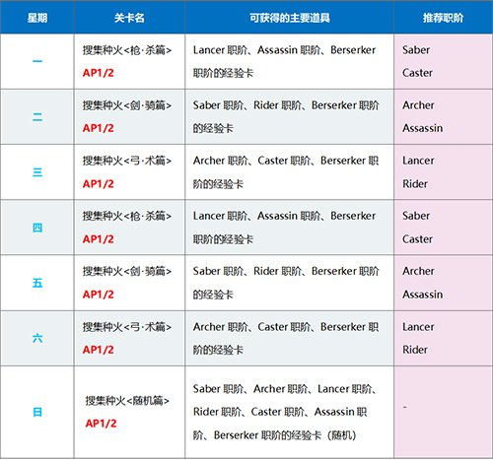The height and width of the screenshot is (460, 493).
Task: Click recommended Archer in the 五 row
Action: pos(418,271)
